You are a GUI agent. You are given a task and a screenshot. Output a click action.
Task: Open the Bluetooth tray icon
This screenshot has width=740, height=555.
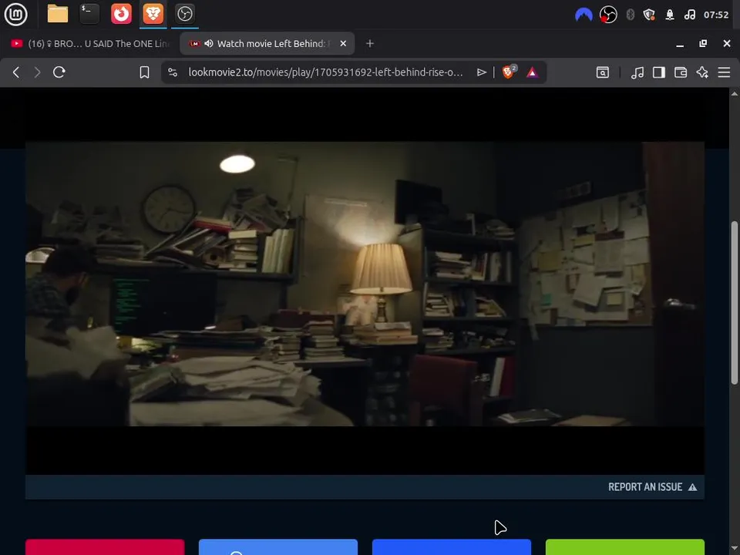pos(630,15)
